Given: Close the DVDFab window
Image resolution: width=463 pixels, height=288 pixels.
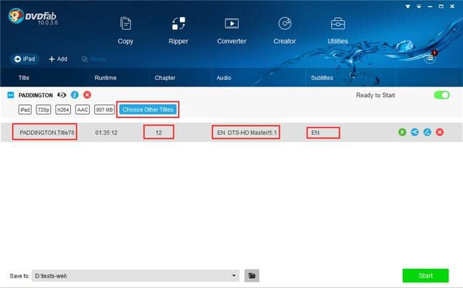Looking at the screenshot, I should [452, 6].
